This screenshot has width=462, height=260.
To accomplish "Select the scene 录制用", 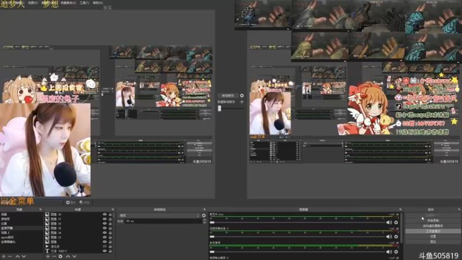I will (x=21, y=219).
